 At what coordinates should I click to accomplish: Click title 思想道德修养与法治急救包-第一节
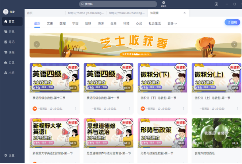tap(109, 153)
